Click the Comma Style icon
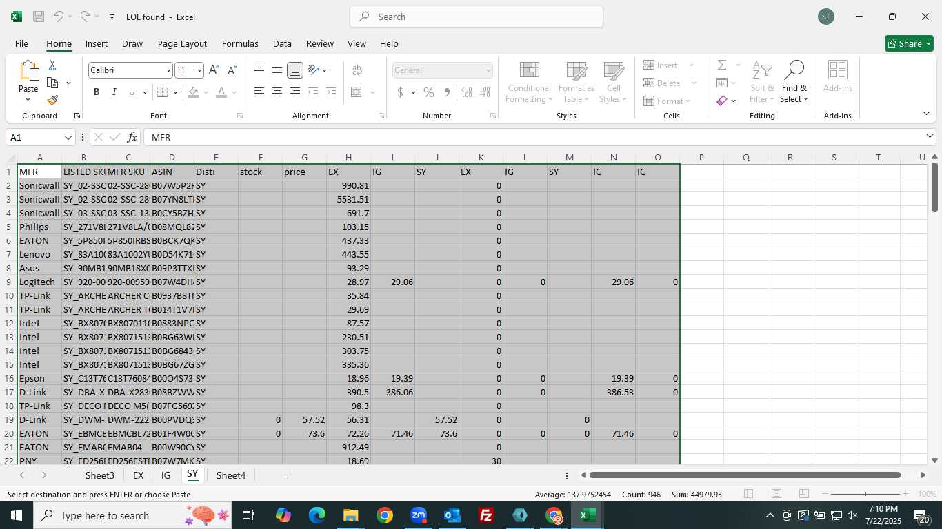Viewport: 942px width, 529px height. pos(447,92)
